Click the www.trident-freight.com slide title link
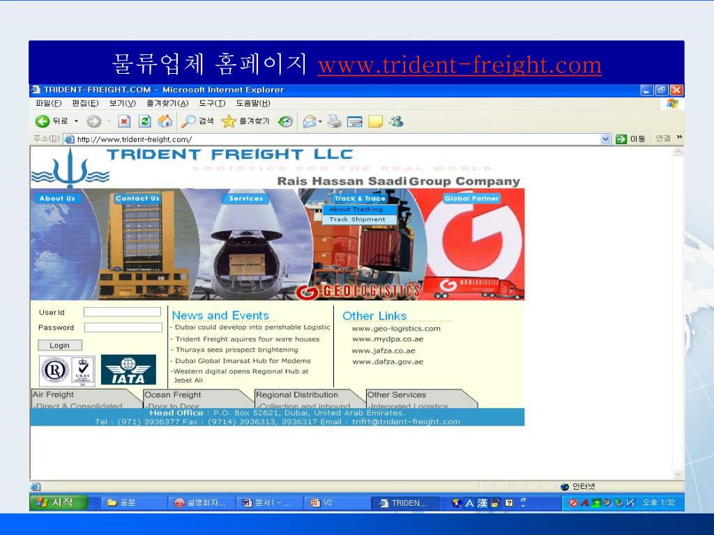The width and height of the screenshot is (714, 535). [x=459, y=65]
